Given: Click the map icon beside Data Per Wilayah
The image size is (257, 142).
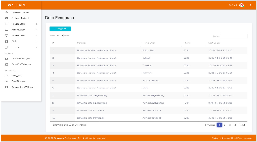Looking at the screenshot, I should pos(6,58).
